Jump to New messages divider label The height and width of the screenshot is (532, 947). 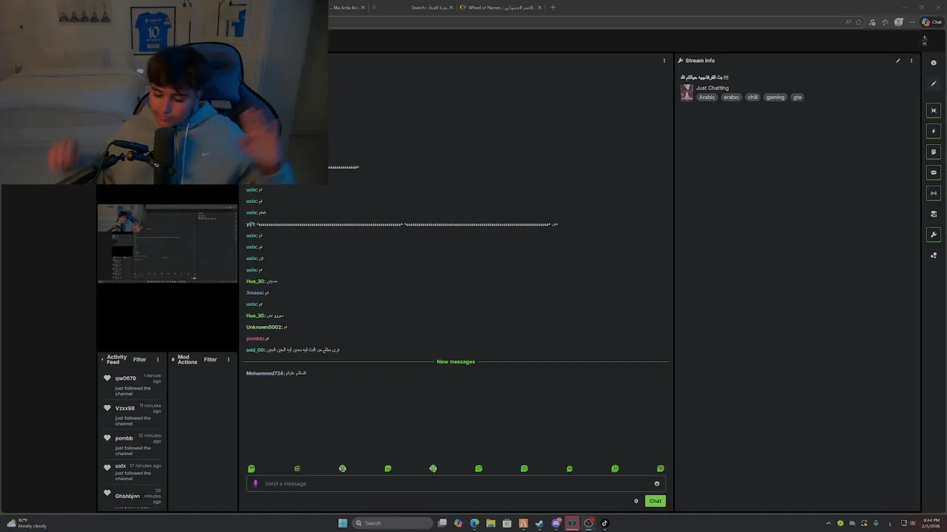[x=456, y=362]
